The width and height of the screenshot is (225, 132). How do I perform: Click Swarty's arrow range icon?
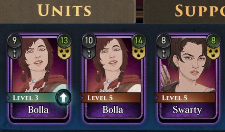[x=163, y=53]
